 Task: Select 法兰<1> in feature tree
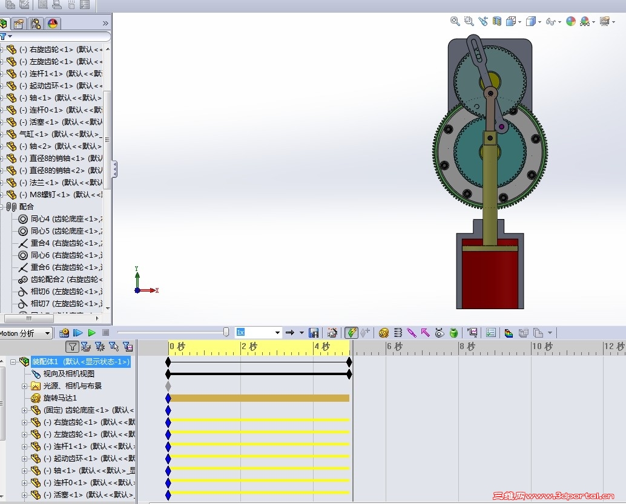tap(61, 182)
